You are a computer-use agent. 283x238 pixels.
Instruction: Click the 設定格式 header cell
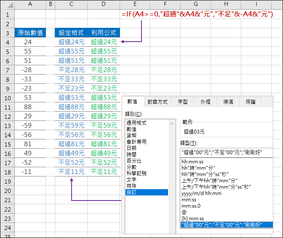click(x=71, y=33)
